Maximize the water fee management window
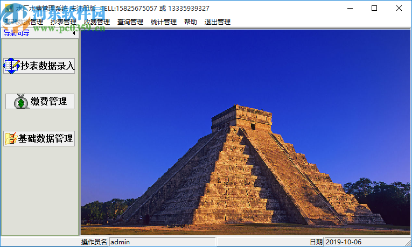This screenshot has height=247, width=412. pyautogui.click(x=374, y=8)
